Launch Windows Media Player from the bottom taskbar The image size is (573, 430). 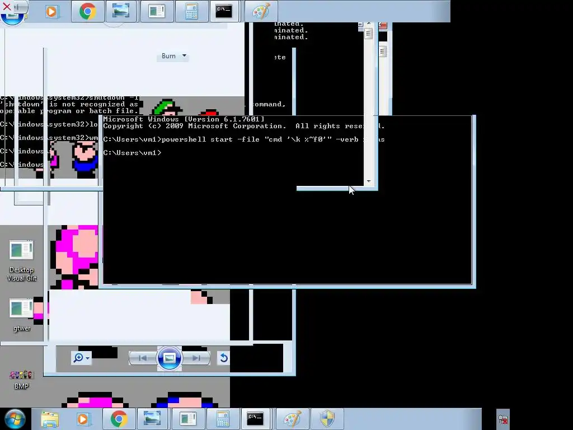(x=83, y=419)
